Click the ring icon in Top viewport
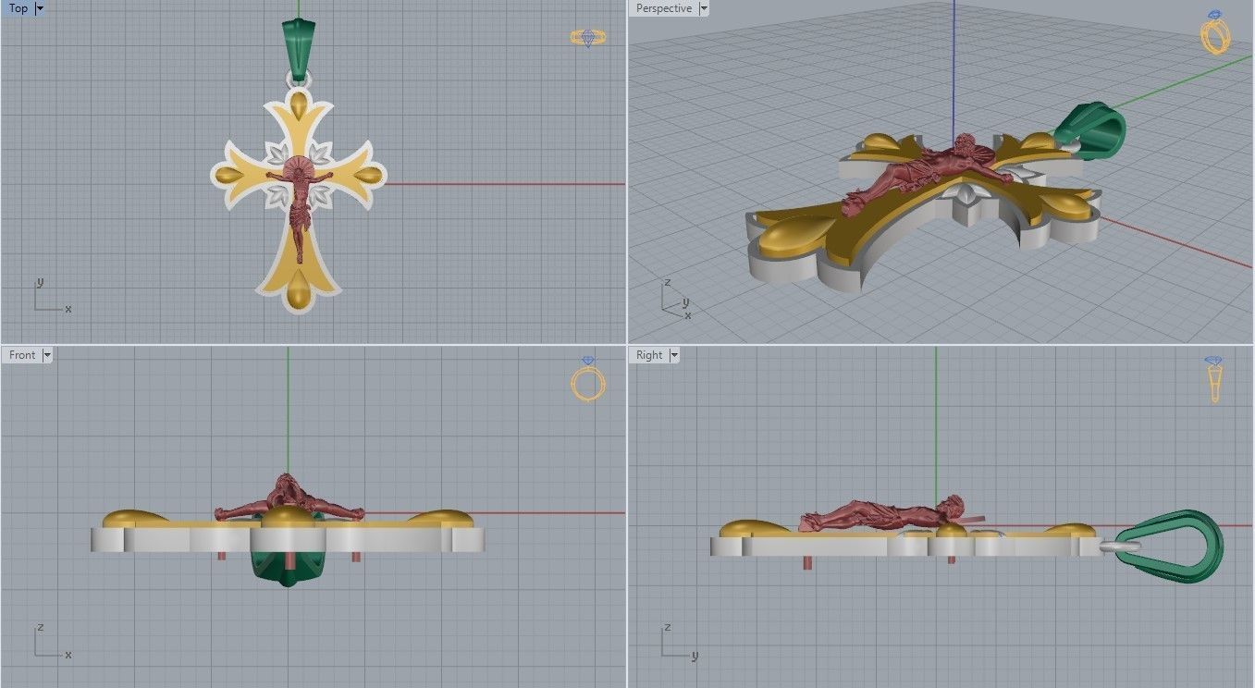 pyautogui.click(x=588, y=38)
